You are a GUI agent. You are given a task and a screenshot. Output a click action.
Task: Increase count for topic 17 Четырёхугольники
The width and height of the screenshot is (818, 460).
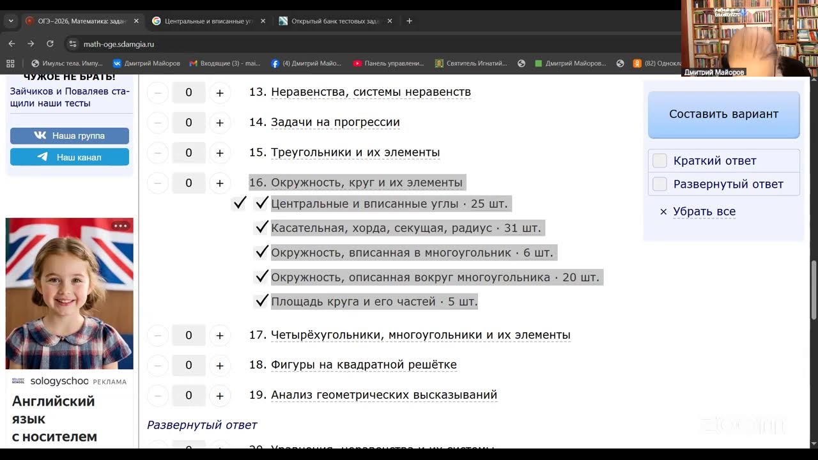220,335
